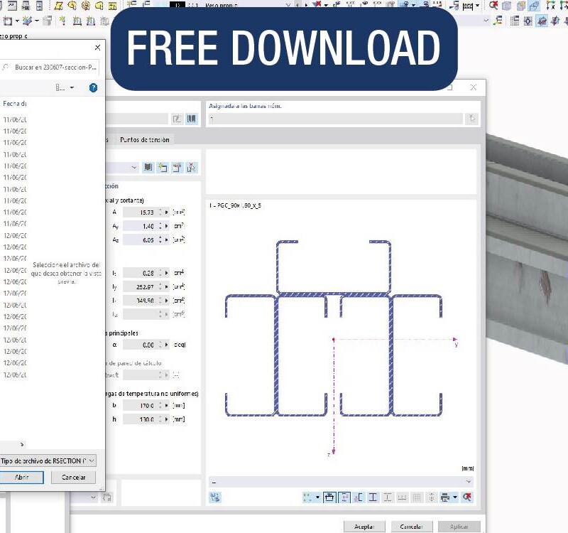Toggle the principal axes display icon
This screenshot has height=533, width=568.
(x=344, y=497)
